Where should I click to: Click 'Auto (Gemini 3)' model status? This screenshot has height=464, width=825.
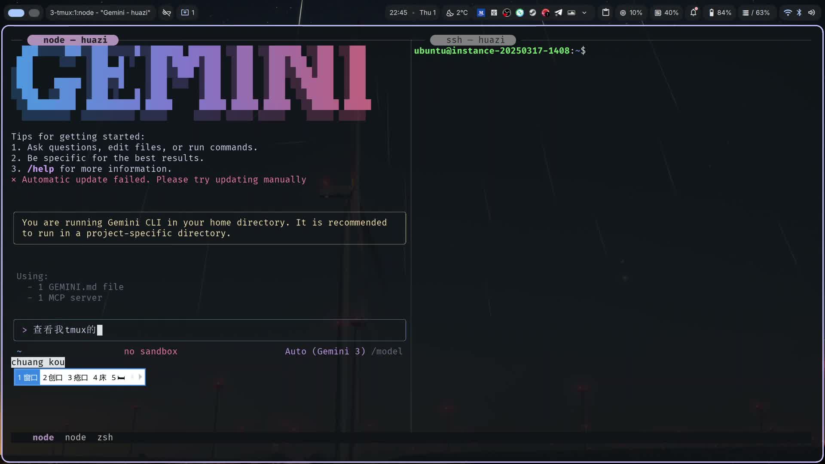[325, 351]
